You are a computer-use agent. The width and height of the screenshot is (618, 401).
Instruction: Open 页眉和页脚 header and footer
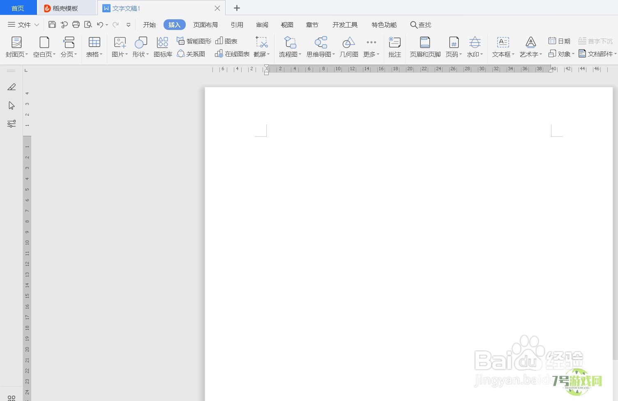coord(425,47)
